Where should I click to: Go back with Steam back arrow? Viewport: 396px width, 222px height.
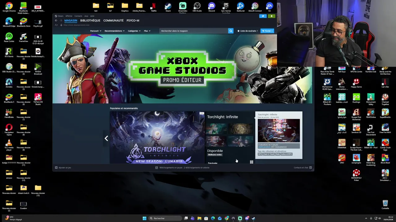pyautogui.click(x=56, y=20)
